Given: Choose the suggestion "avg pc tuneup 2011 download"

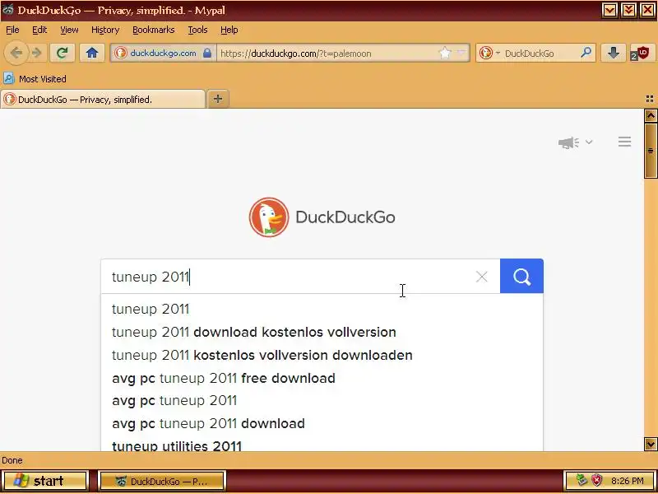Looking at the screenshot, I should pos(322,423).
